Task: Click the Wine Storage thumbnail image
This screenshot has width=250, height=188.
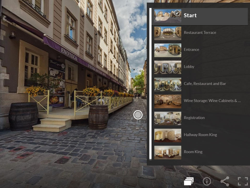Action: point(167,101)
